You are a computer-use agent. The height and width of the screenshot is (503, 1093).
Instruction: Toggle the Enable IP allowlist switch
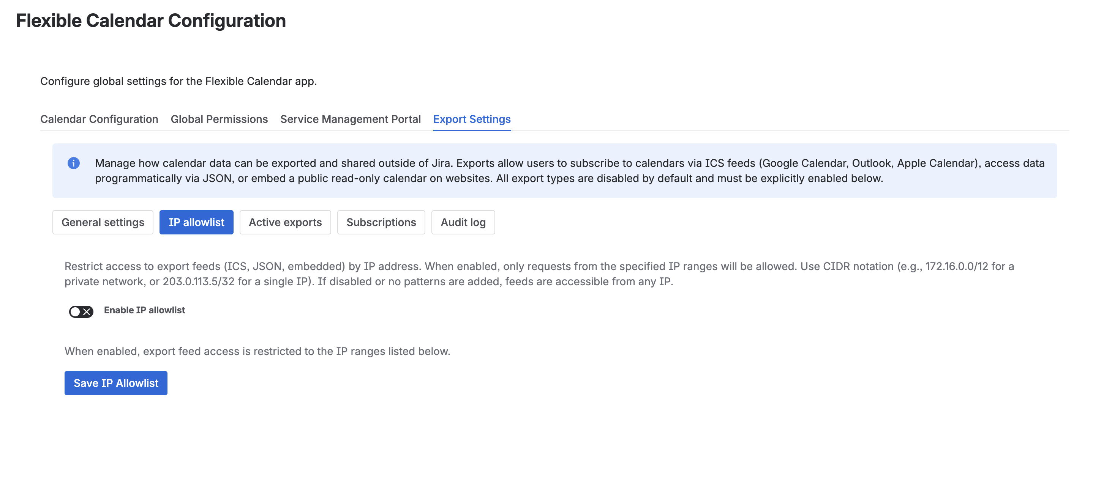tap(81, 312)
